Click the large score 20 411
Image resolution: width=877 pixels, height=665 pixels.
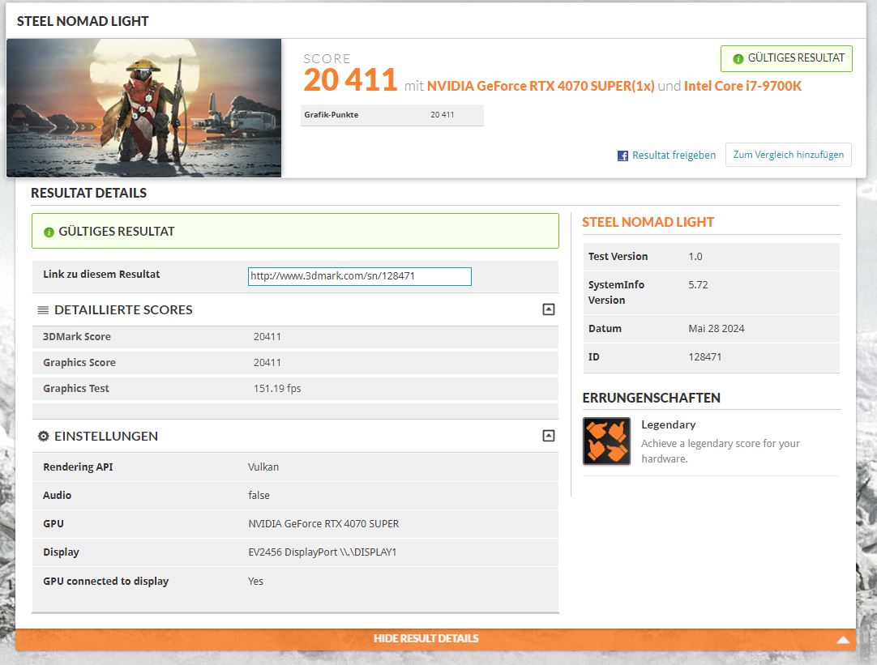pos(350,80)
